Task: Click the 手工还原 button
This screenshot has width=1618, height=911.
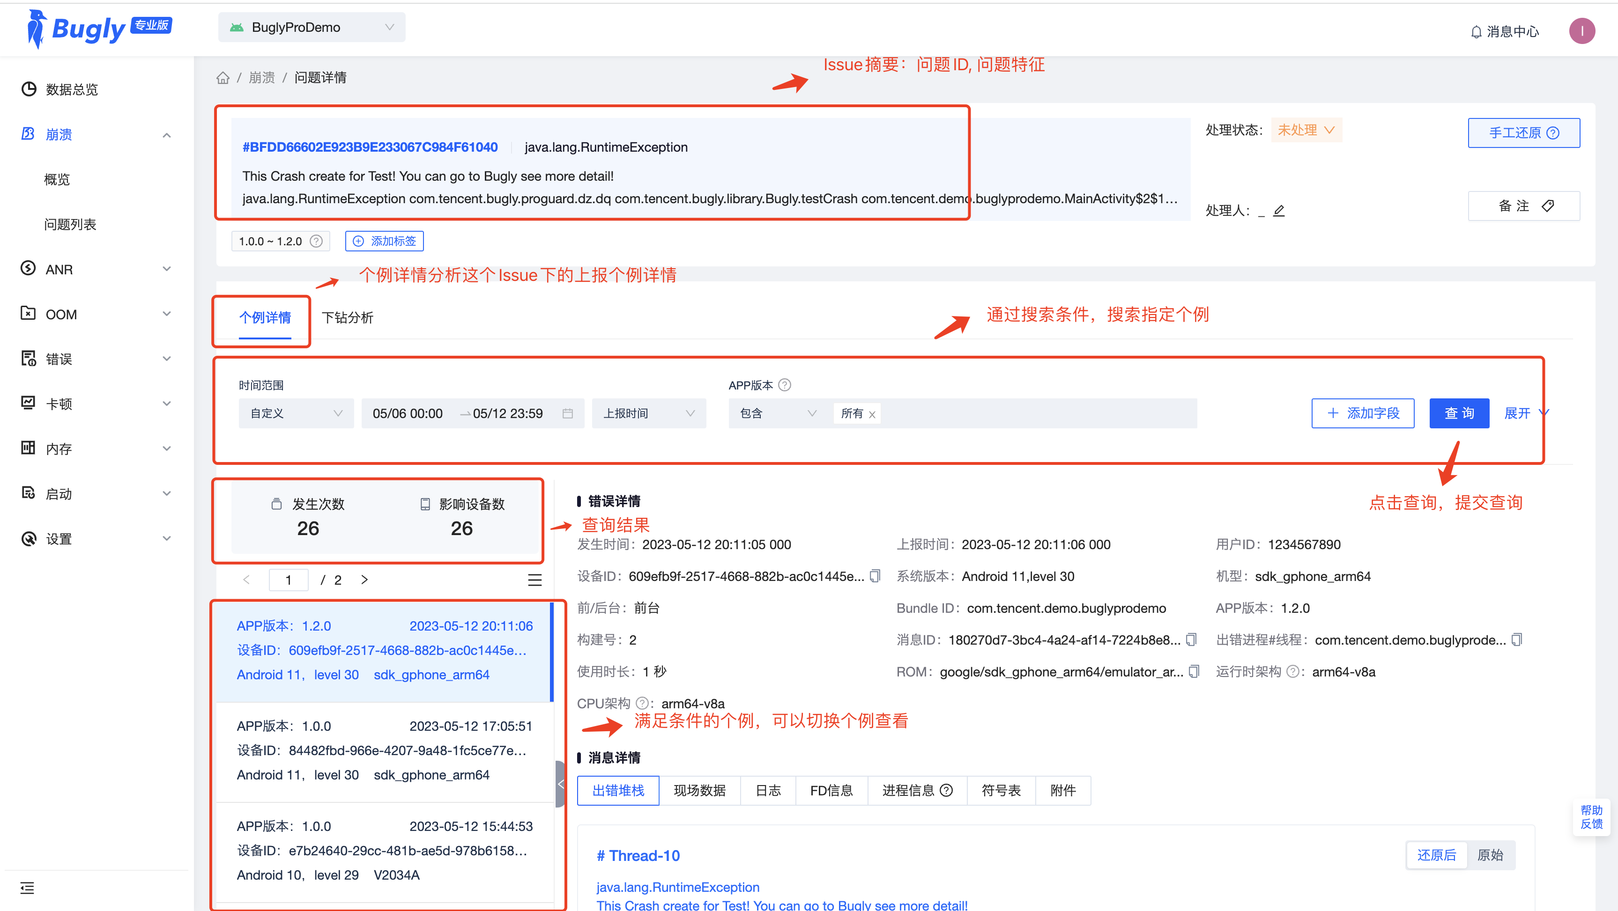Action: point(1524,133)
